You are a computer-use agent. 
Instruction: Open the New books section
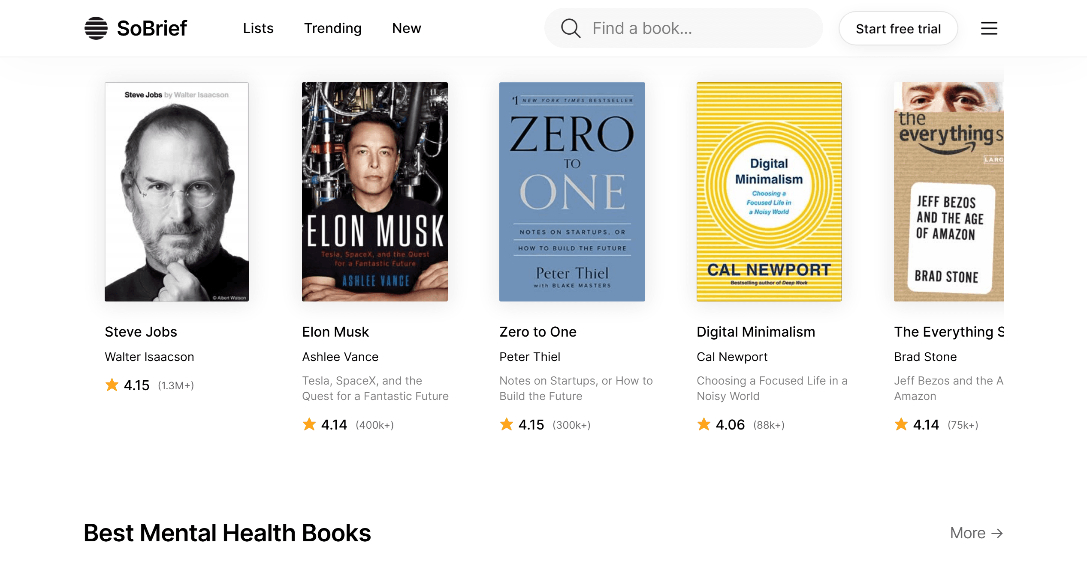(x=406, y=28)
